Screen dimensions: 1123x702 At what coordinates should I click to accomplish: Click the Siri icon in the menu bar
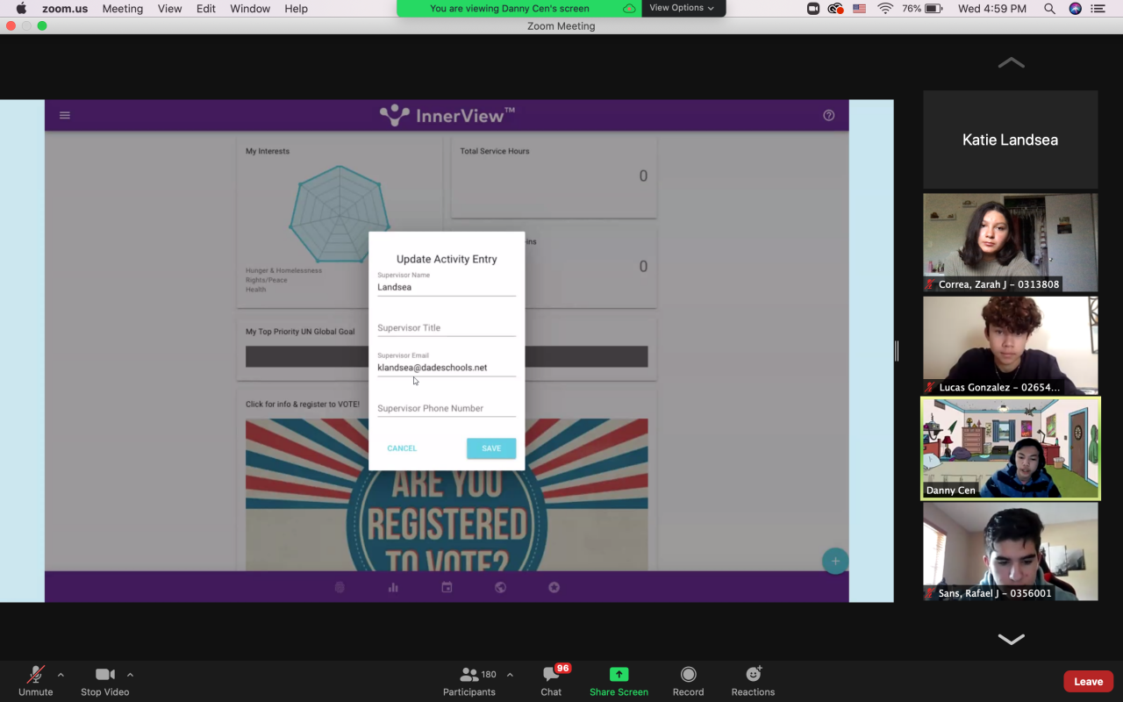pyautogui.click(x=1076, y=9)
